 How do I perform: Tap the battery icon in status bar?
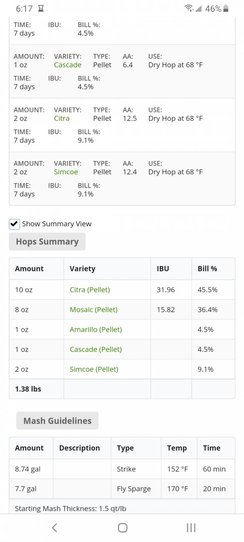point(226,9)
